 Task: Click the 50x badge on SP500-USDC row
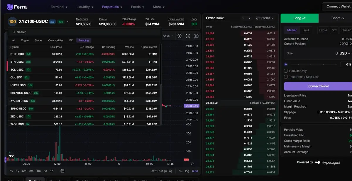[x=31, y=109]
